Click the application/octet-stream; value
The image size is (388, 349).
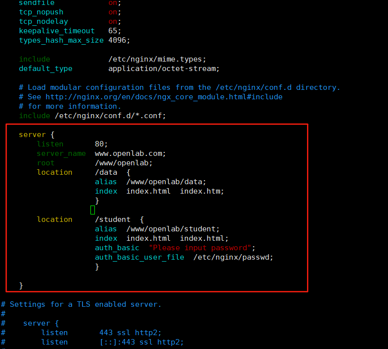(164, 69)
